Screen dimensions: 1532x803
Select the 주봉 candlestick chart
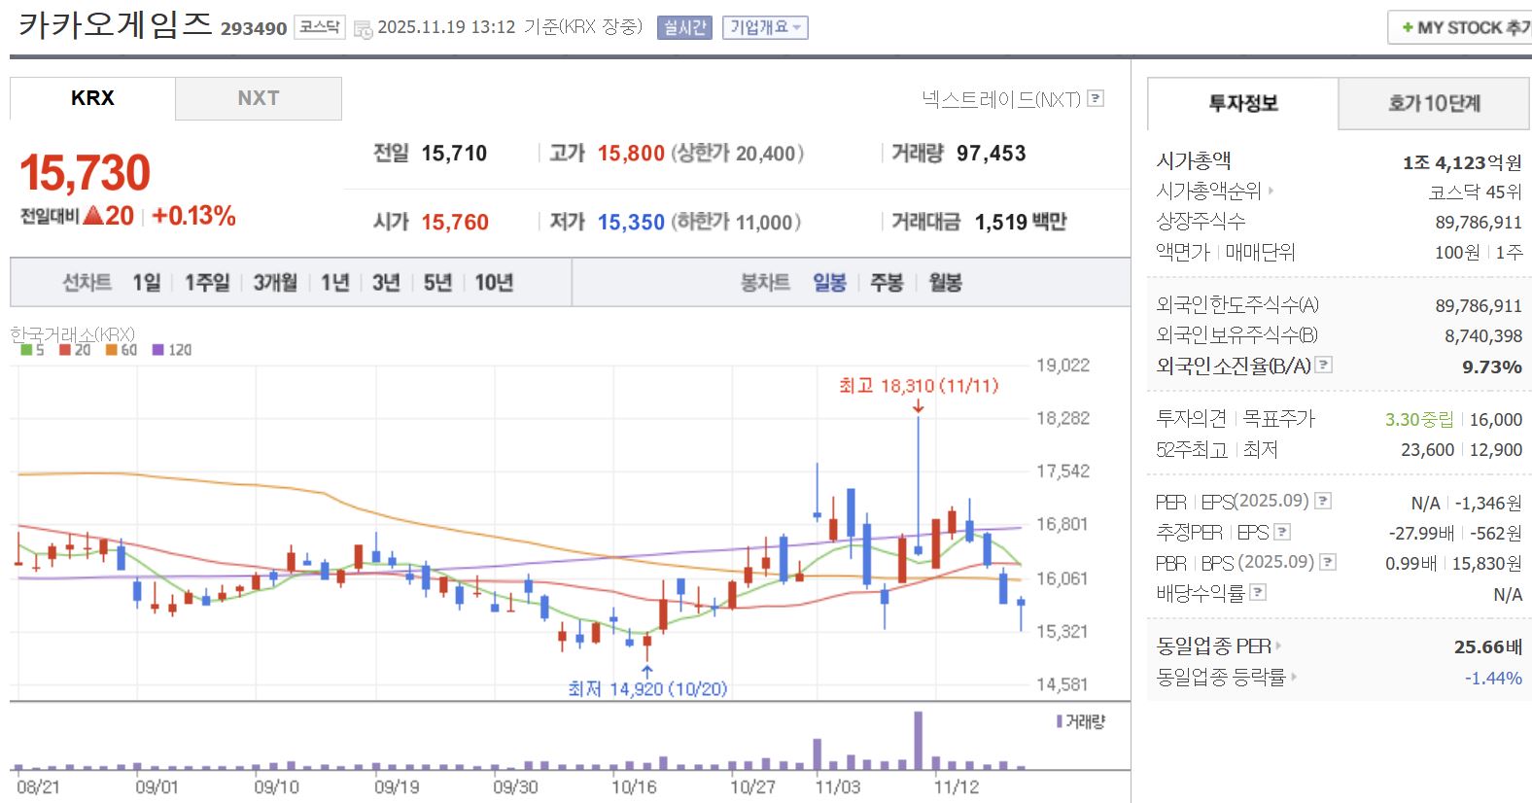887,282
